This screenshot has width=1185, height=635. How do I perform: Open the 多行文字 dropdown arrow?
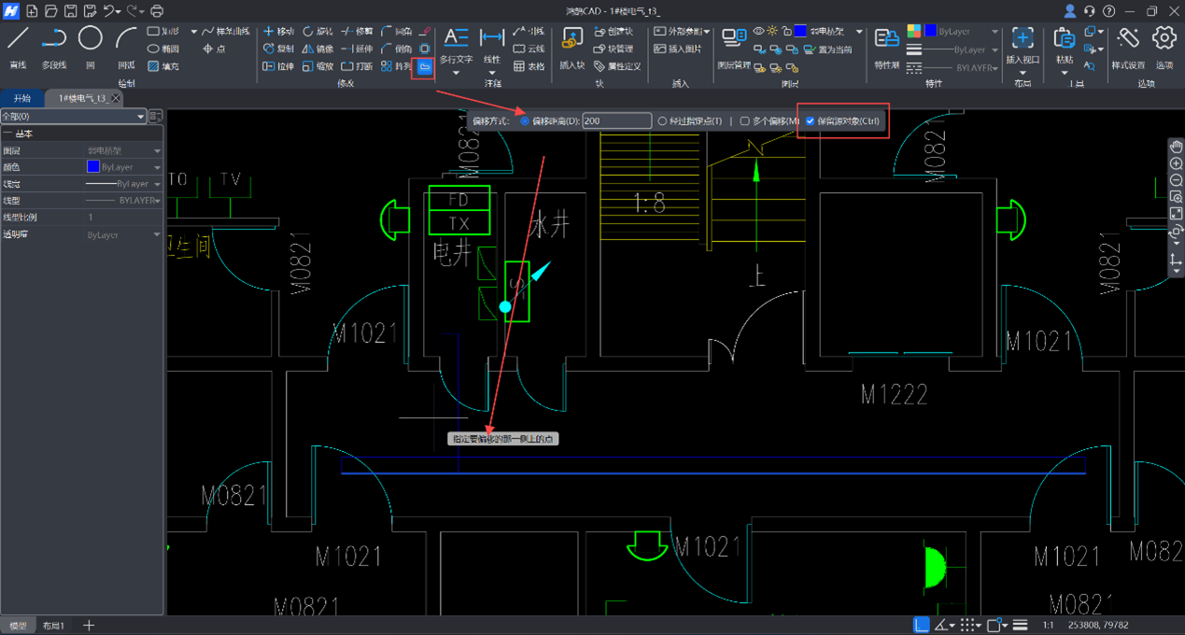[457, 73]
